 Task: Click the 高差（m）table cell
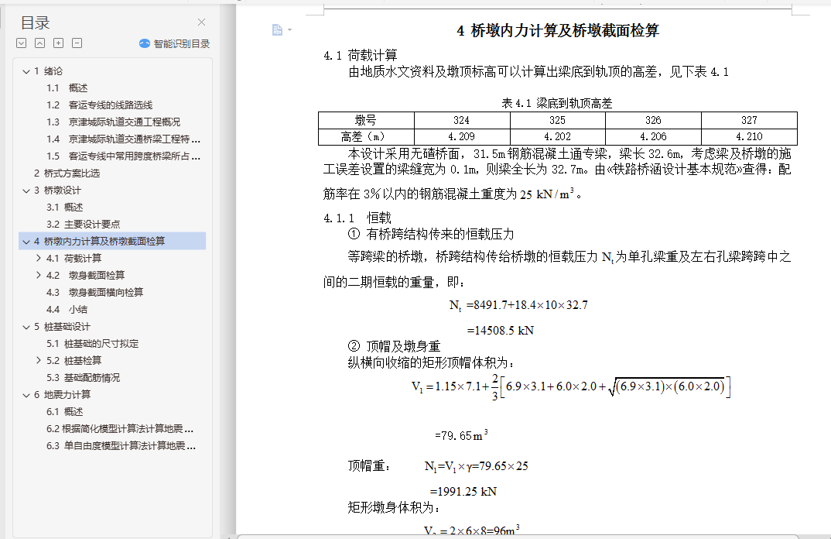(x=366, y=137)
